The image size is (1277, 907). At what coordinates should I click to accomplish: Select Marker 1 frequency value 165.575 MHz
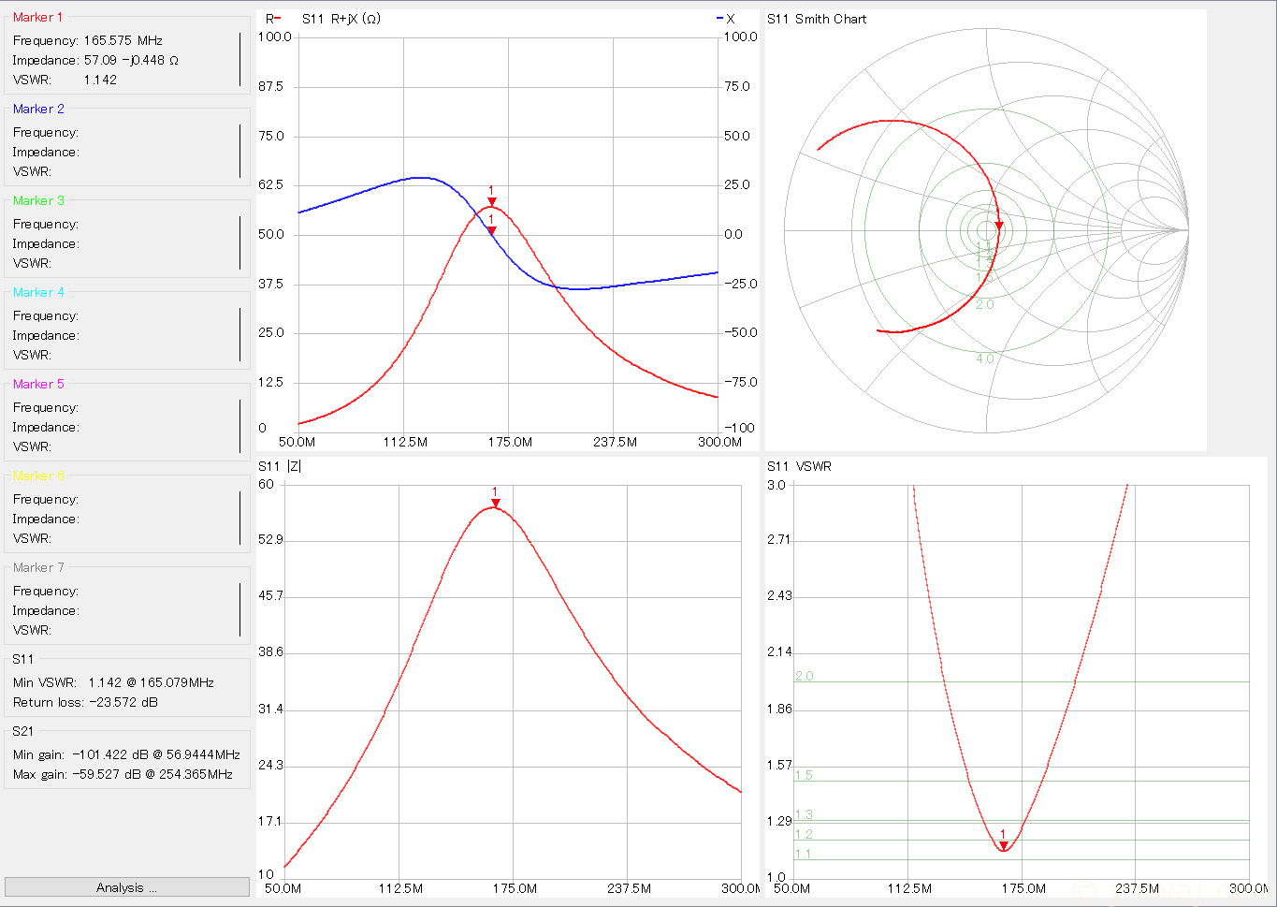click(123, 40)
